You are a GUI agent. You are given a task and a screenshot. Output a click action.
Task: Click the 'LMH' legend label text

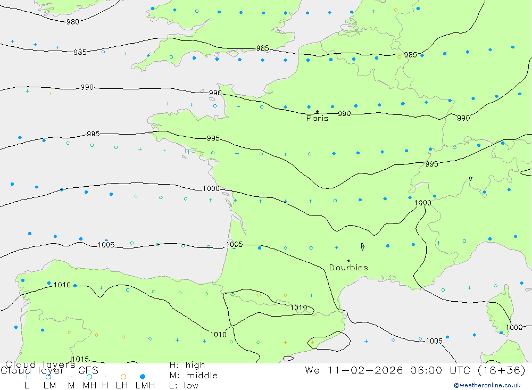coord(145,386)
